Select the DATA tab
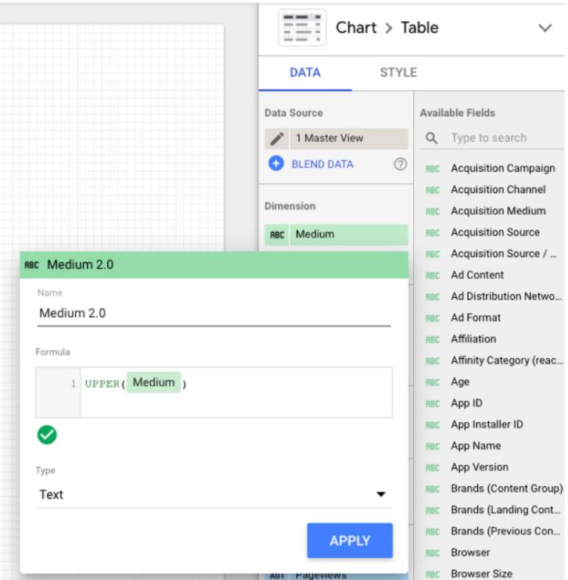The width and height of the screenshot is (568, 580). 304,73
